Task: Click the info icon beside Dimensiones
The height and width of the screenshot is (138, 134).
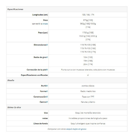Action: click(x=47, y=45)
